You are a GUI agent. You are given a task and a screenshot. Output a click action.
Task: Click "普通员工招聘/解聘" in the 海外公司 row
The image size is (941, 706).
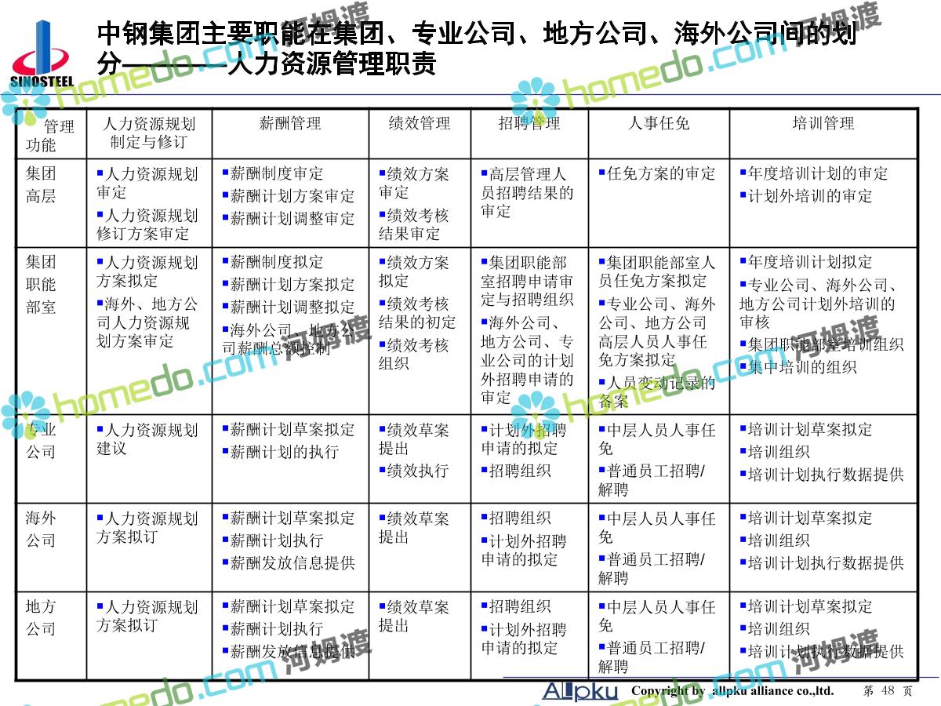coord(652,570)
